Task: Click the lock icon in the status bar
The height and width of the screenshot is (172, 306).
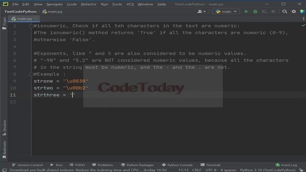Action: pos(302,170)
